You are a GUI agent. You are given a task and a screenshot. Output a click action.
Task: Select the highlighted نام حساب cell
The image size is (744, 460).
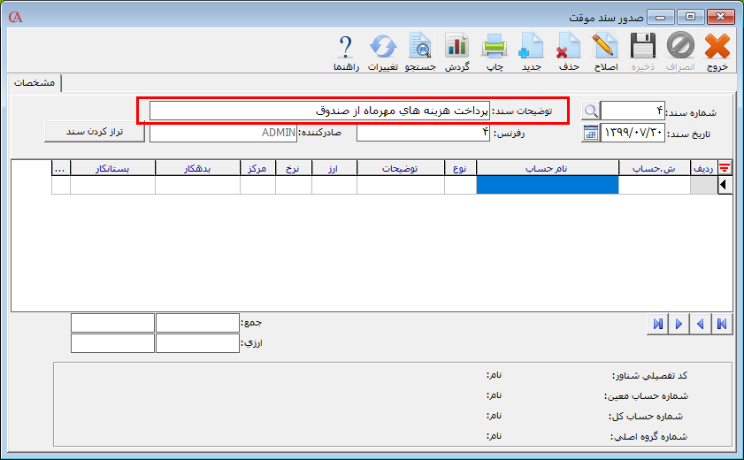coord(547,185)
